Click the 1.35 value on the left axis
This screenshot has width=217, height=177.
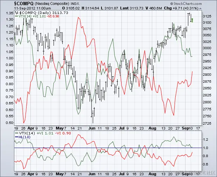click(x=9, y=13)
